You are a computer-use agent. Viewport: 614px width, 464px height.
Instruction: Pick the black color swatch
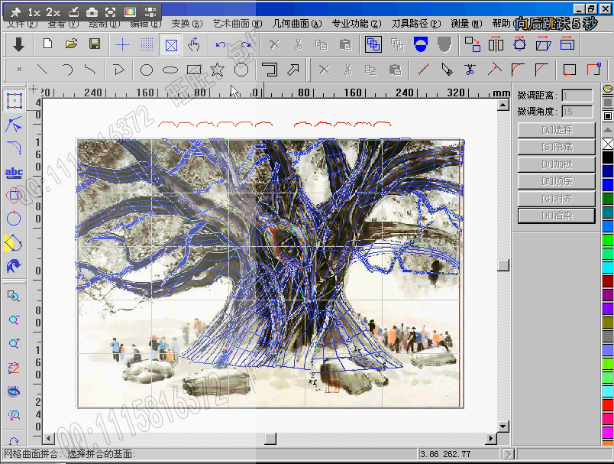(608, 158)
